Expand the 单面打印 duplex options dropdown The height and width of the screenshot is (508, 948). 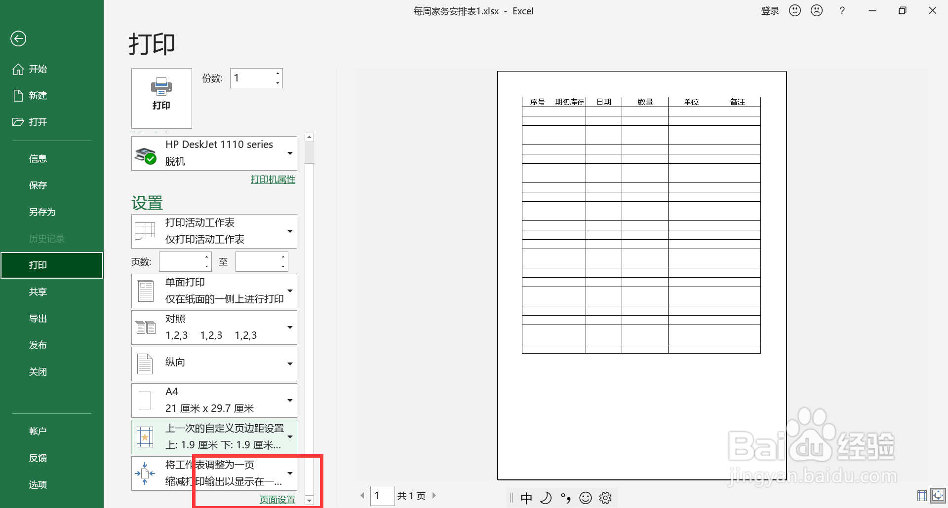[290, 290]
